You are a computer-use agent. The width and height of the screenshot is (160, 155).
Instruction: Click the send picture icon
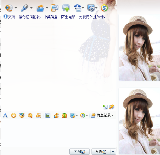point(48,116)
